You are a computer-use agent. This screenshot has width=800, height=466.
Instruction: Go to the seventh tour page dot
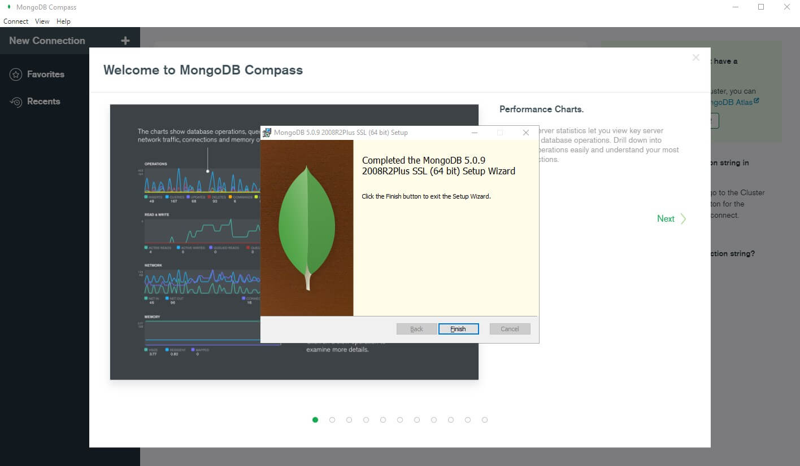[417, 420]
